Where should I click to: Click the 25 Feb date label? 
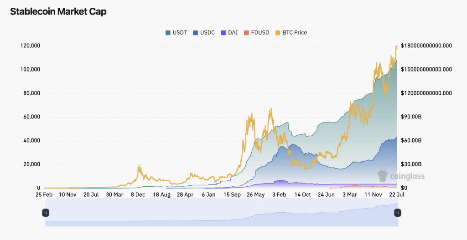44,195
